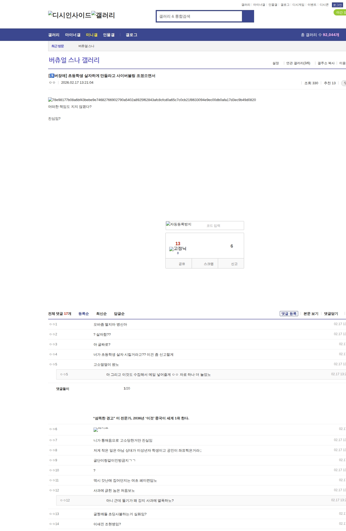
Task: Click the 스크랩 button
Action: pos(205,264)
